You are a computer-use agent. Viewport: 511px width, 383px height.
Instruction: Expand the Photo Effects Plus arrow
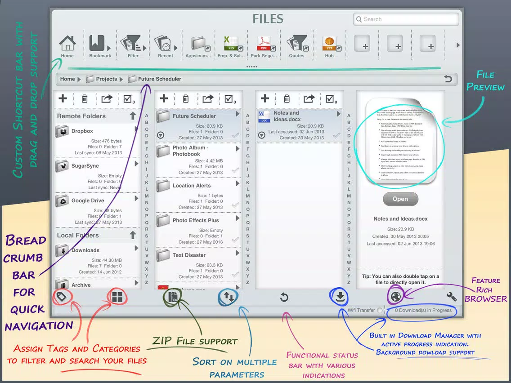click(x=238, y=218)
